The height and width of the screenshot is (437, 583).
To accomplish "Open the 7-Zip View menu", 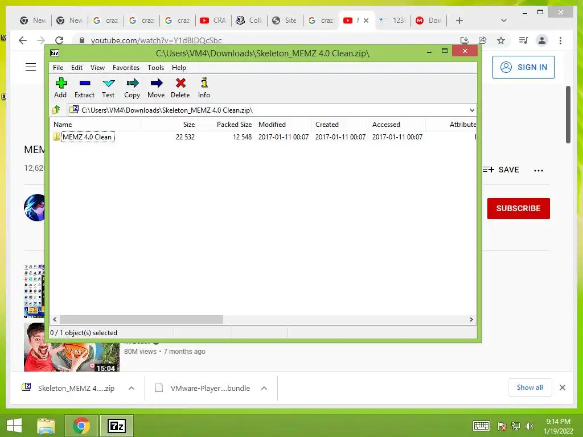I will pos(97,68).
